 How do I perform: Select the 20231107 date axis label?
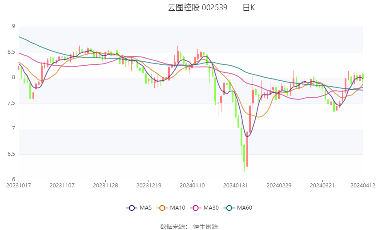[x=62, y=186]
